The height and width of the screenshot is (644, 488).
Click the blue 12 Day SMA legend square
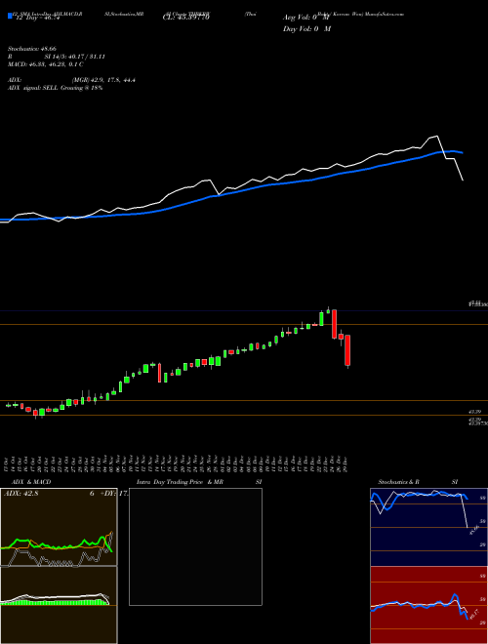pyautogui.click(x=11, y=17)
